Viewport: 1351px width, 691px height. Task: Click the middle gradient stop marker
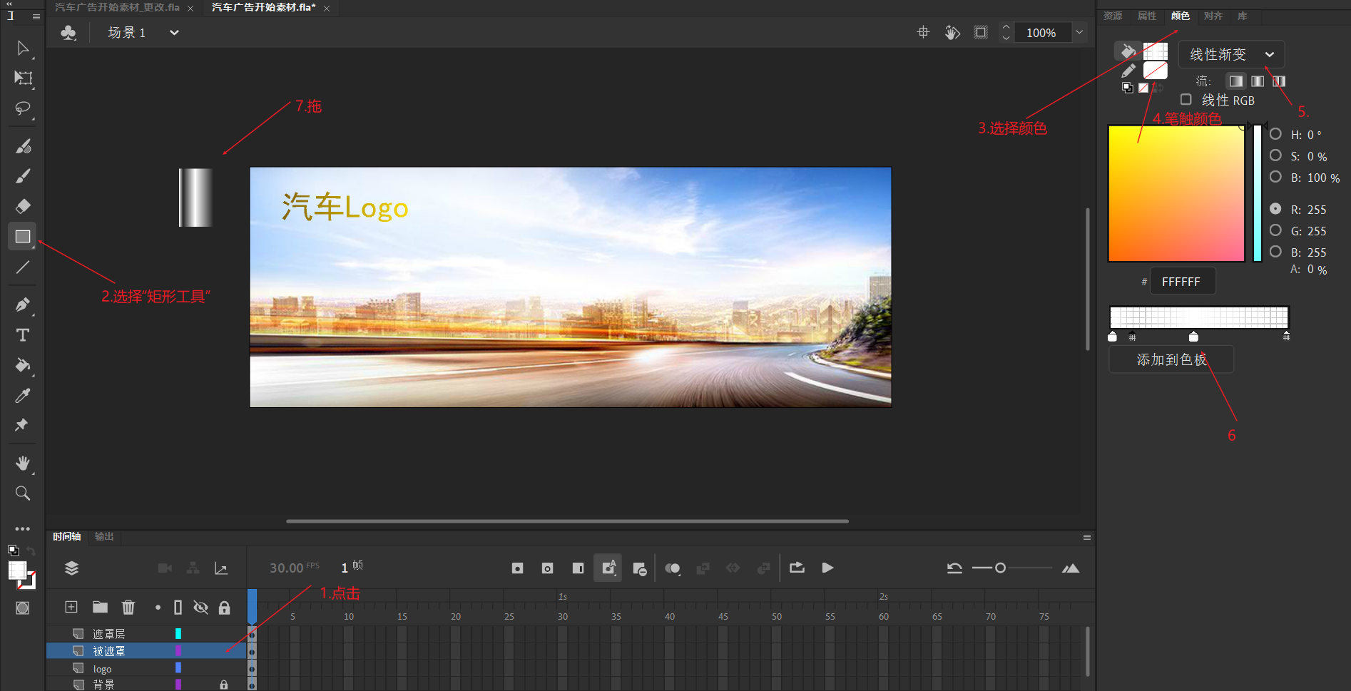click(1193, 337)
